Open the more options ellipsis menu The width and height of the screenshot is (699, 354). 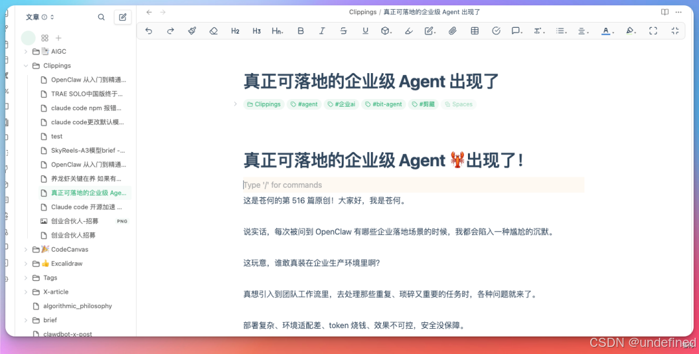click(x=678, y=12)
